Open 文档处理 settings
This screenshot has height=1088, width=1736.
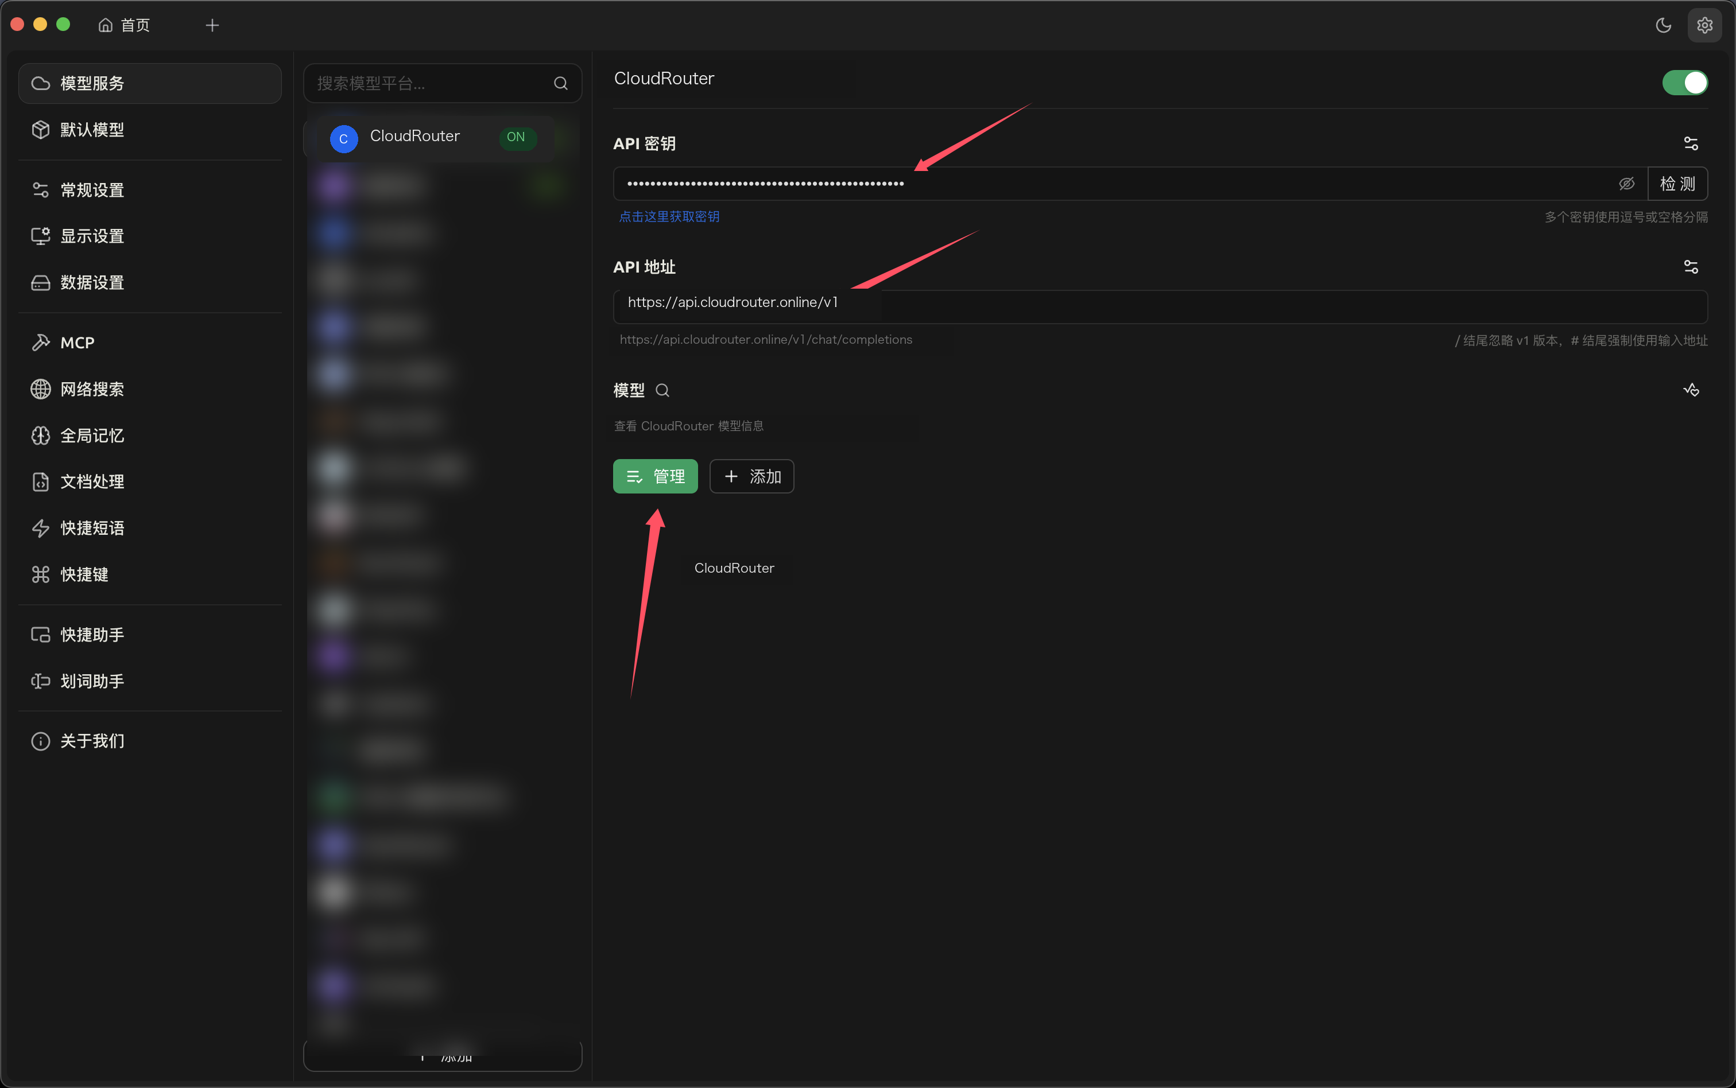click(150, 481)
